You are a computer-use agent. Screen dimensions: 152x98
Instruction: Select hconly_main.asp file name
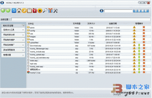tap(36, 67)
